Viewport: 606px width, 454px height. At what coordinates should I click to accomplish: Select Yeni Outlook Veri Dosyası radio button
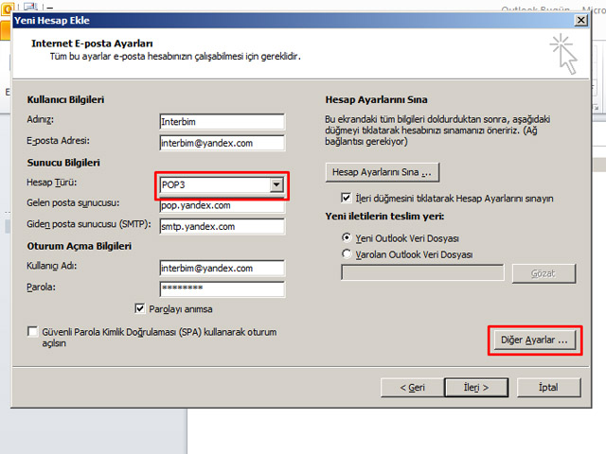(x=347, y=236)
